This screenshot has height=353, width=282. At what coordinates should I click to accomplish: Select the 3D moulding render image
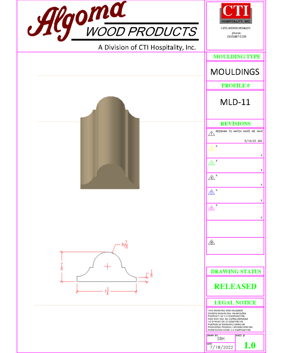click(x=110, y=143)
